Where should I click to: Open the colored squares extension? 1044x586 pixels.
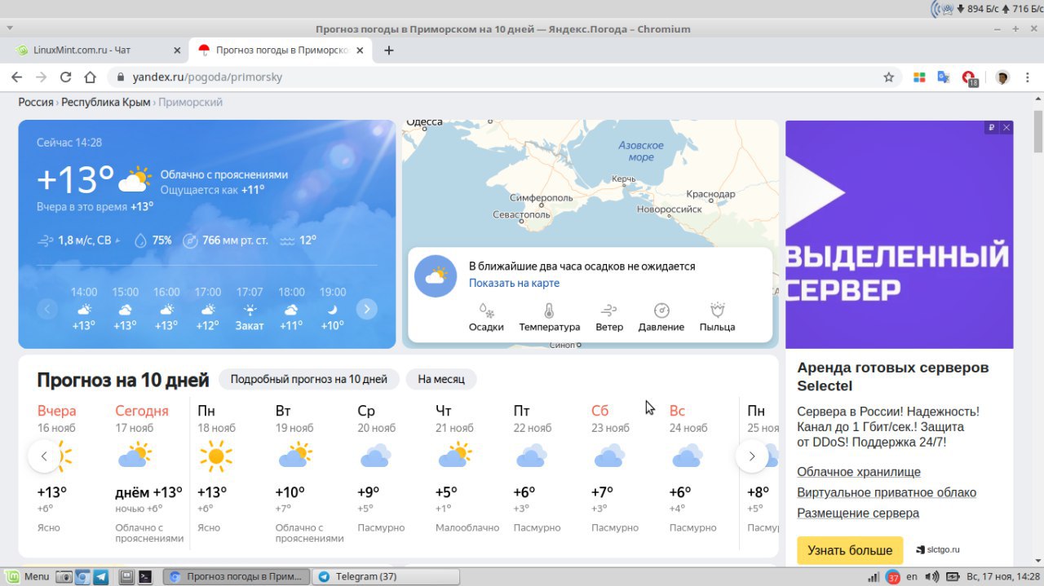point(919,77)
